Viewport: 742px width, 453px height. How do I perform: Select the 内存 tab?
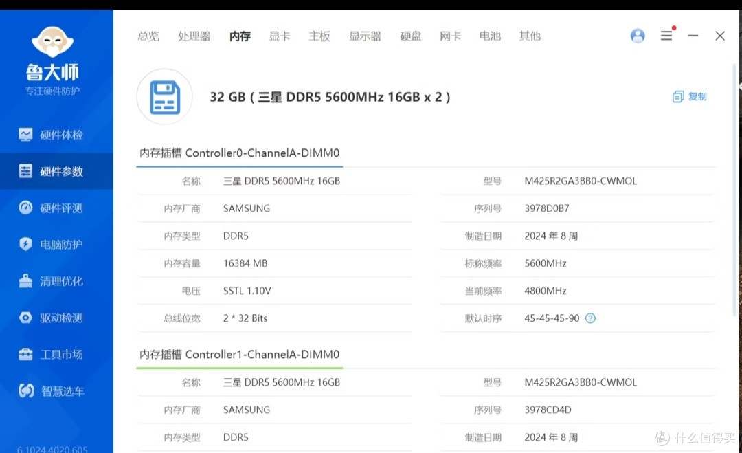(x=240, y=36)
